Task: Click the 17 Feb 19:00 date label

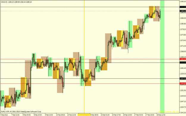Action: 150,115
